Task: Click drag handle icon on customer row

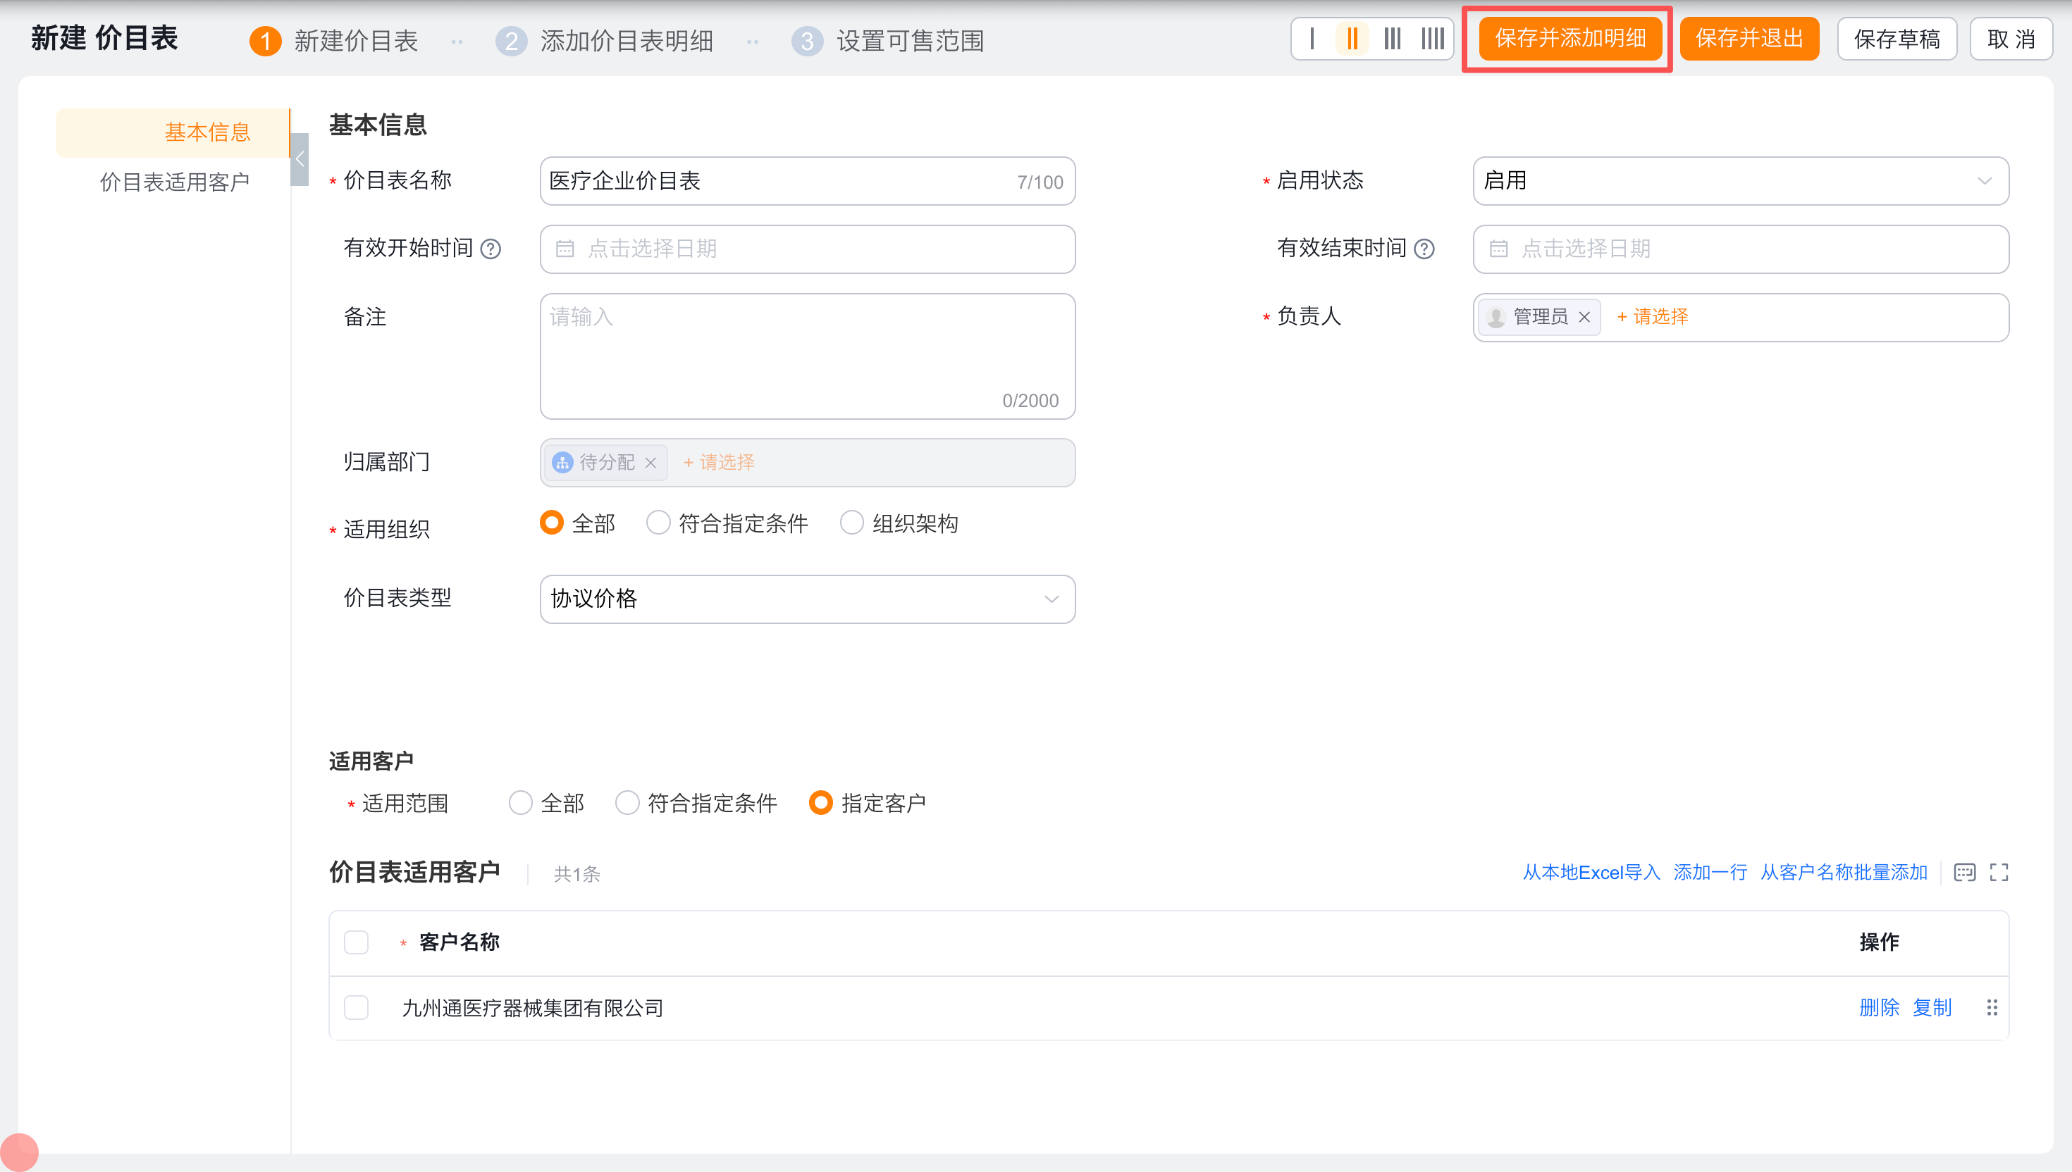Action: click(1992, 1008)
